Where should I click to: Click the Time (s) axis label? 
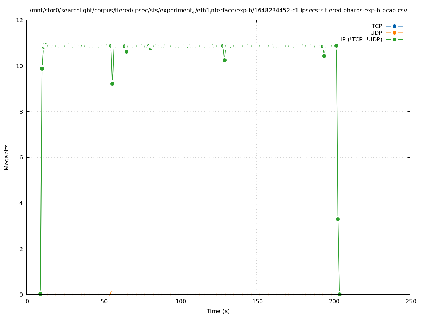click(218, 311)
